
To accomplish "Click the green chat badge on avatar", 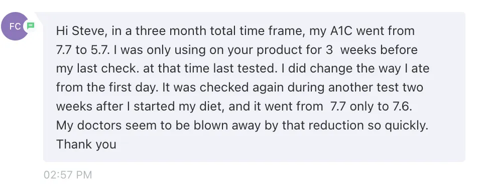I will click(31, 26).
